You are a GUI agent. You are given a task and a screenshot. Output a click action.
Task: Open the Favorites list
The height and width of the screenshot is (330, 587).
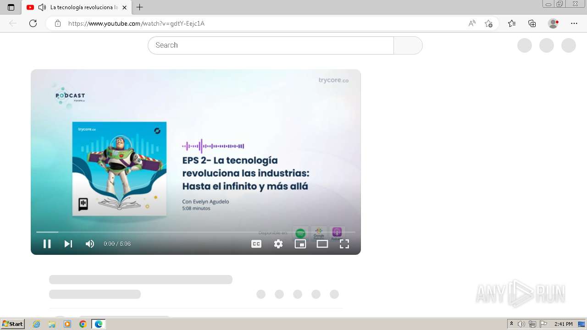pos(512,23)
